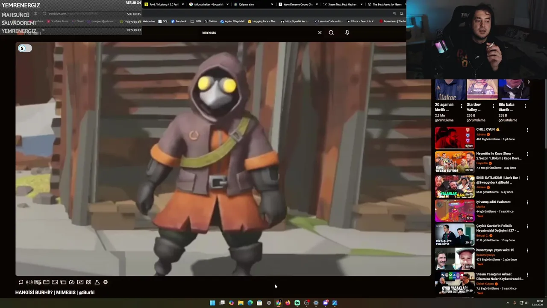This screenshot has height=308, width=547.
Task: Click the broadcast signal icon below the video
Action: pyautogui.click(x=29, y=282)
